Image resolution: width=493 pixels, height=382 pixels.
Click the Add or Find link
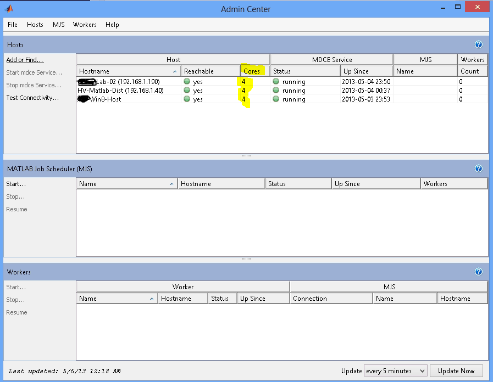[25, 60]
